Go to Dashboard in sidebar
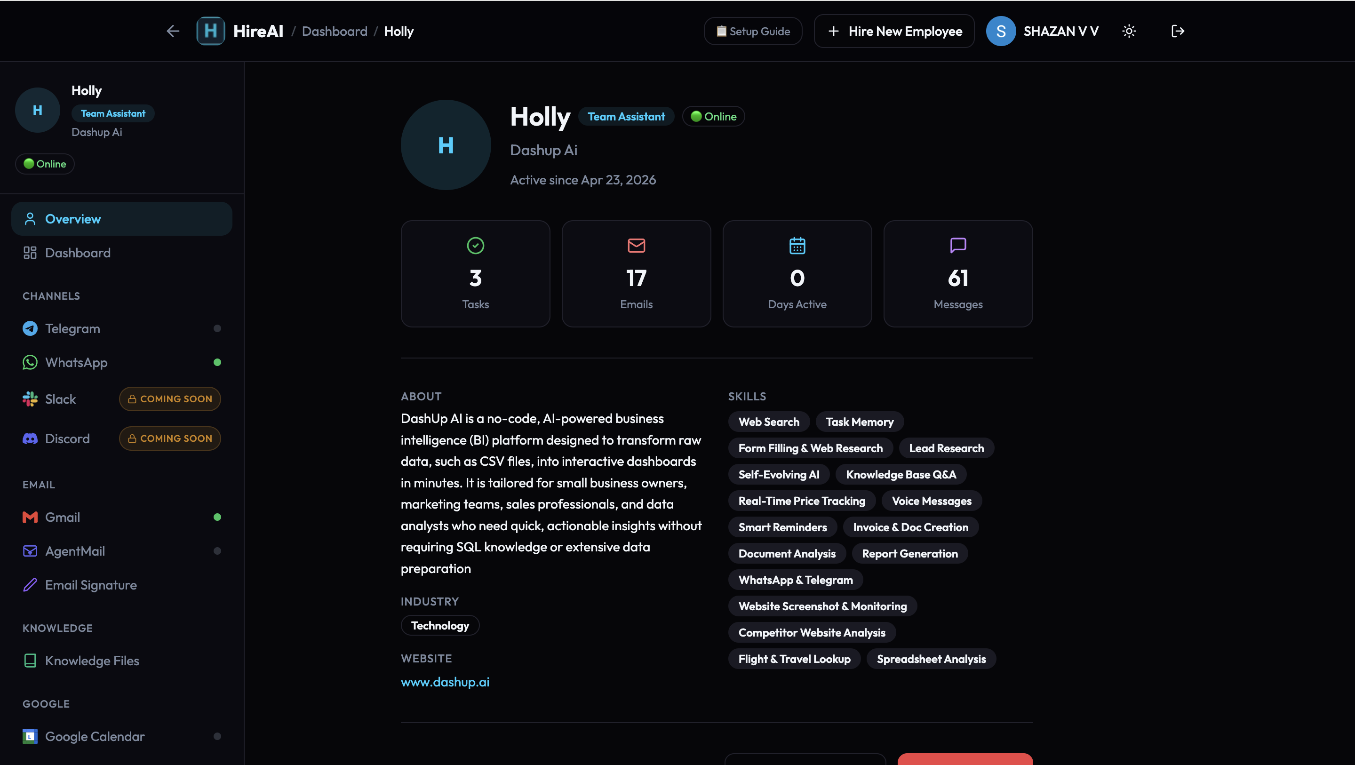 78,253
